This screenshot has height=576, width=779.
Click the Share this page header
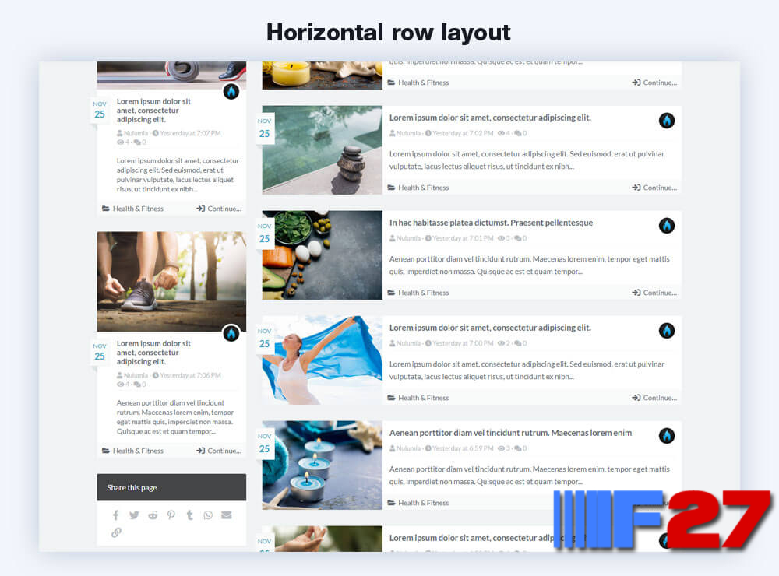(171, 487)
